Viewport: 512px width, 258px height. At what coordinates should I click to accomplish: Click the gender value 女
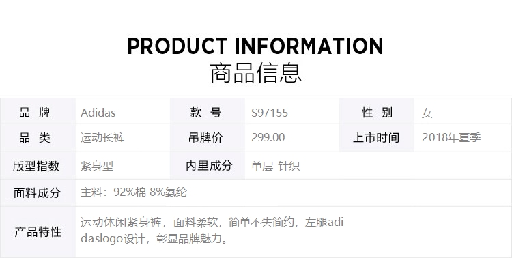pos(427,113)
